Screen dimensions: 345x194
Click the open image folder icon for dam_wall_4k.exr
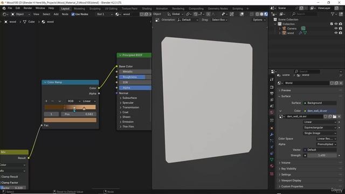coord(334,116)
